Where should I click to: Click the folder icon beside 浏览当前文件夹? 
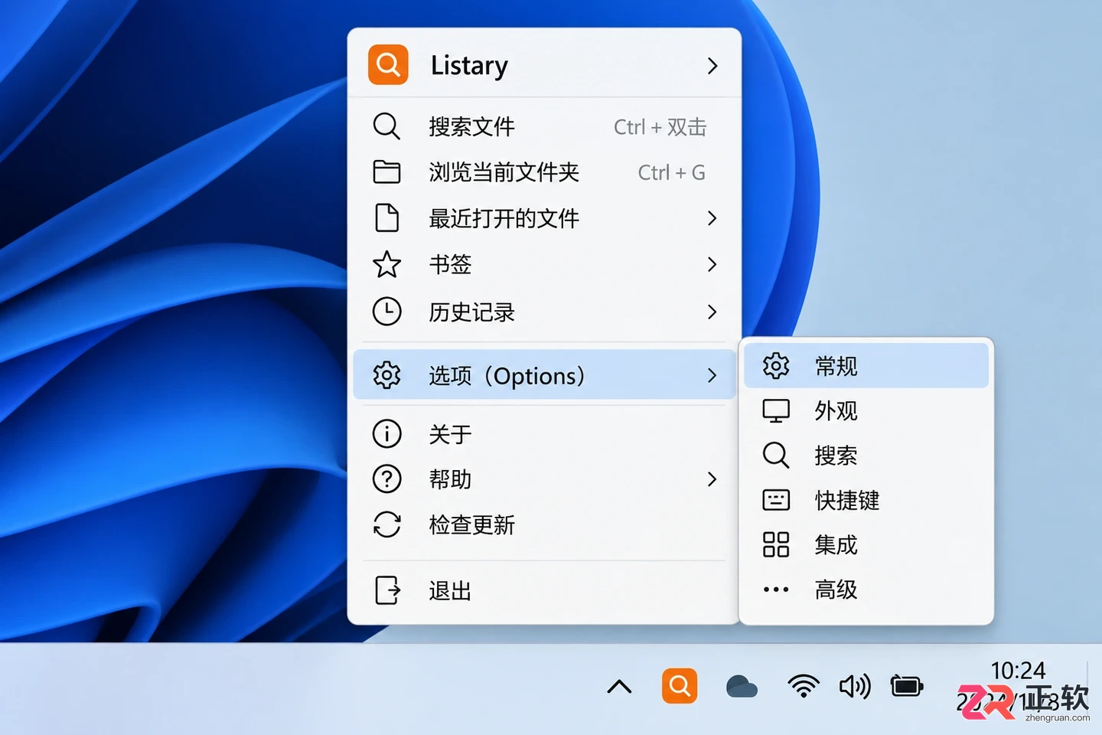point(386,172)
